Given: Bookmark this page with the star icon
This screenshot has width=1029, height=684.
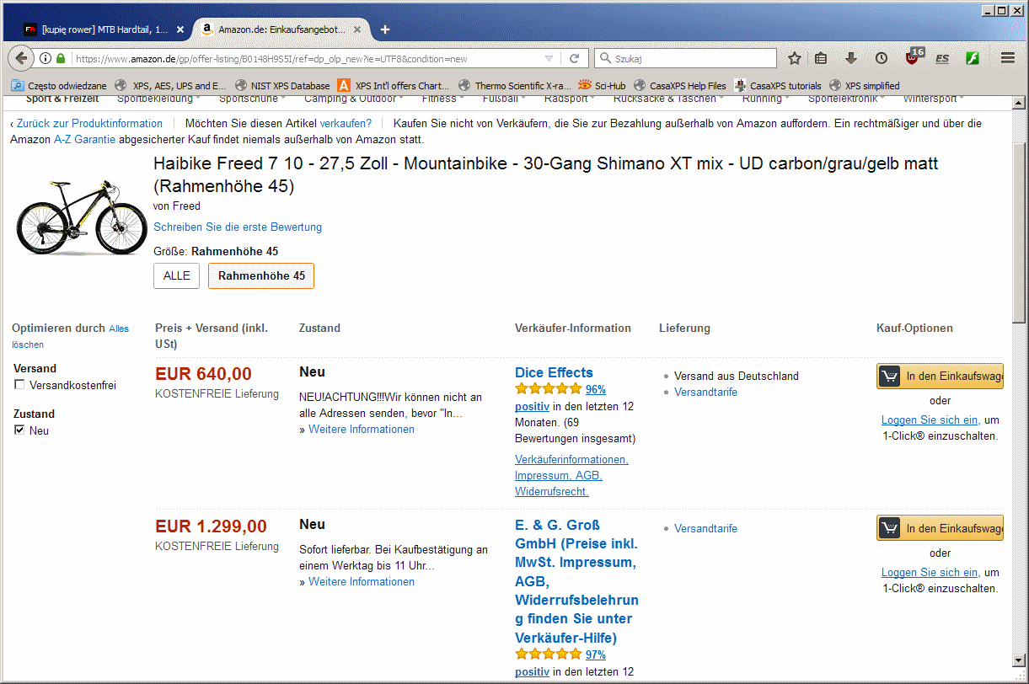Looking at the screenshot, I should pyautogui.click(x=794, y=58).
